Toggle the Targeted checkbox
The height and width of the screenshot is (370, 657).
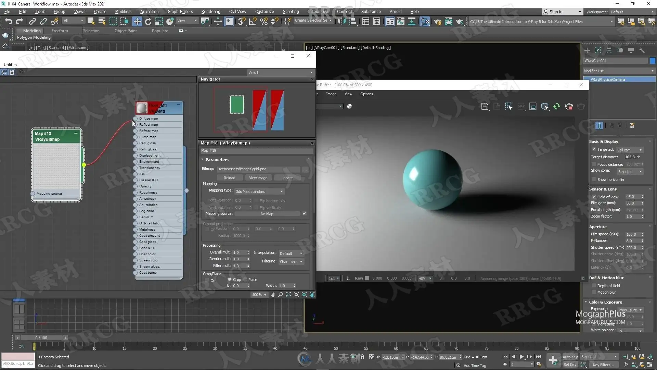click(x=594, y=149)
